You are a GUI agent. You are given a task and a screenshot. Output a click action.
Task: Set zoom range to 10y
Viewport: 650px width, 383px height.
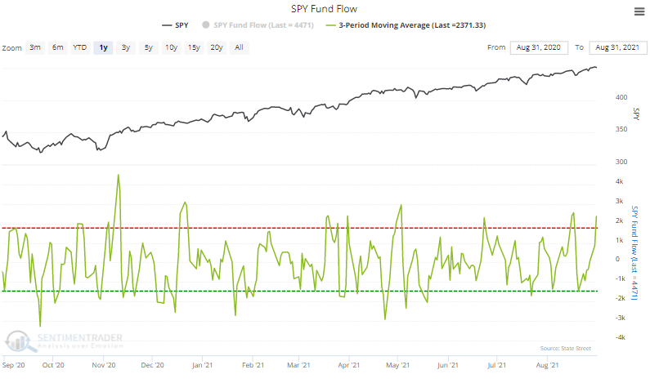[170, 47]
